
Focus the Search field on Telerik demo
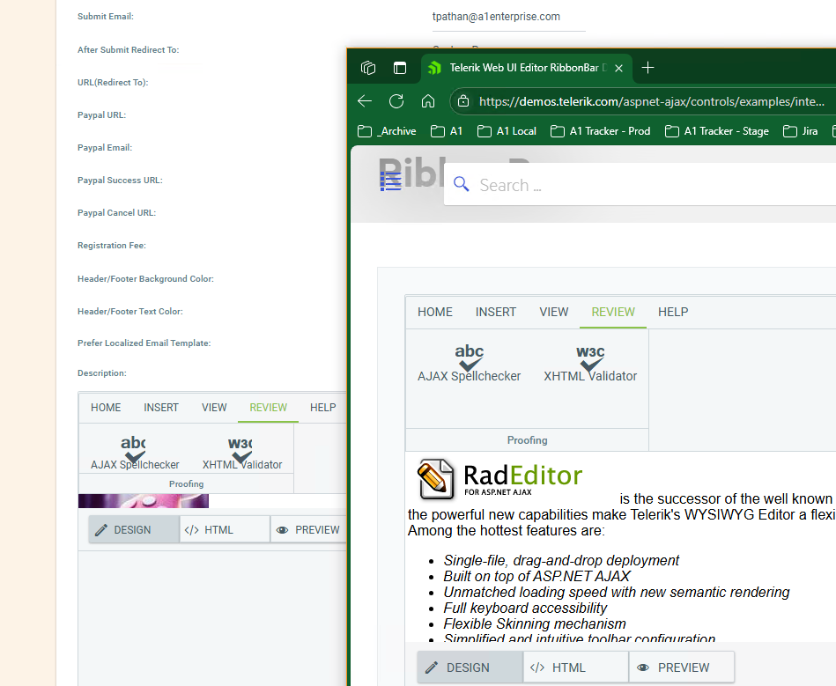640,184
